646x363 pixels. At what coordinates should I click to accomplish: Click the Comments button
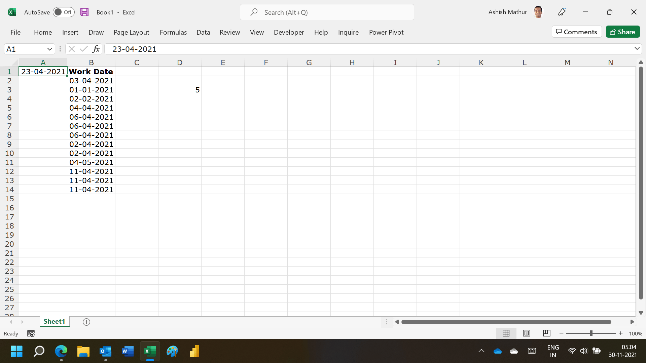[x=577, y=32]
